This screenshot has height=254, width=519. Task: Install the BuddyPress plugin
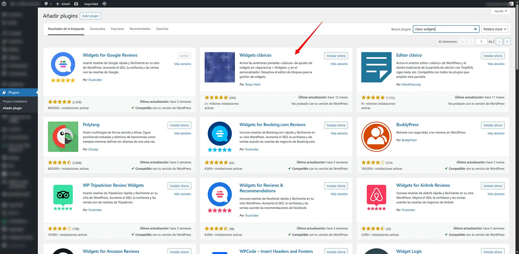493,125
